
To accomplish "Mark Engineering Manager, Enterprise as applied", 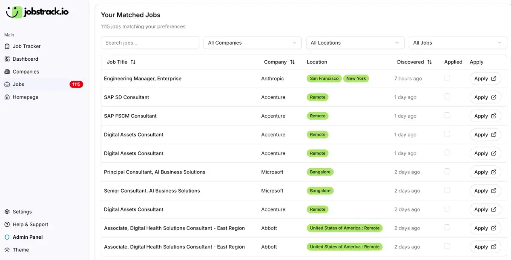I will (447, 78).
